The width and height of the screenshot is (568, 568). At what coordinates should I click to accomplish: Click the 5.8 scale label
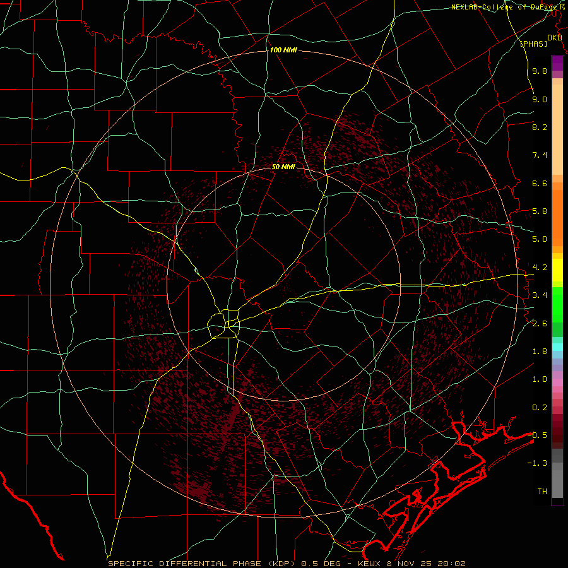click(540, 211)
